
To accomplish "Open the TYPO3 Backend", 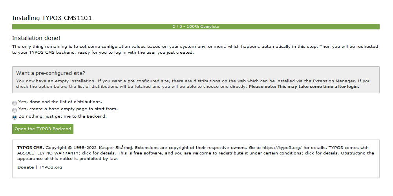I will [x=43, y=129].
